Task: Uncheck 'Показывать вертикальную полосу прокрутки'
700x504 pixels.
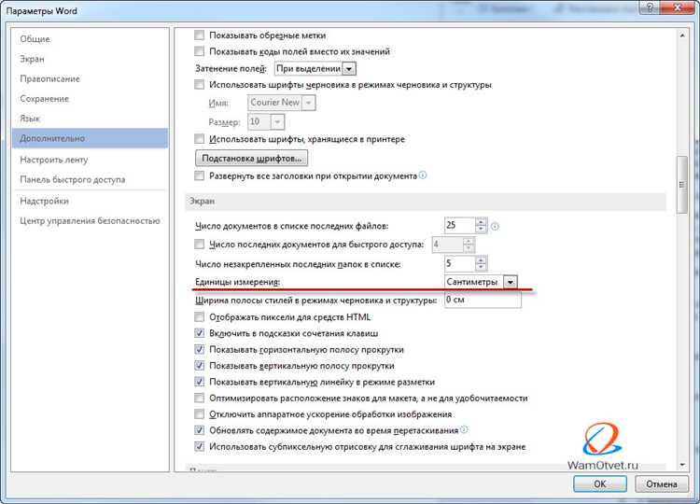Action: coord(199,366)
